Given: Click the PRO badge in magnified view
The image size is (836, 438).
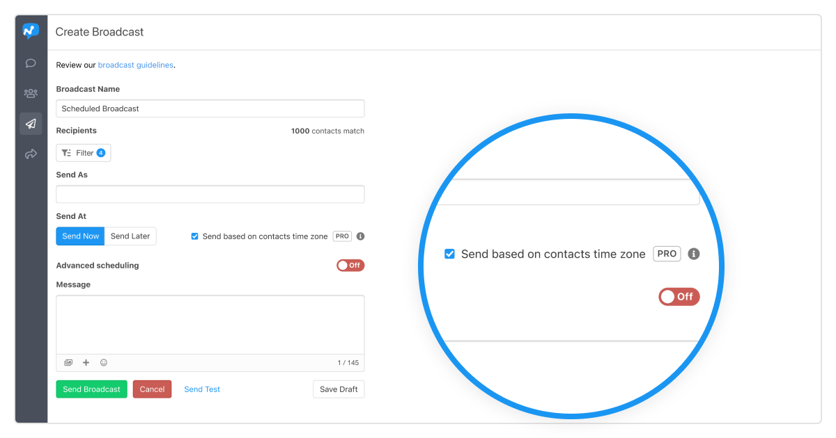Looking at the screenshot, I should click(667, 254).
